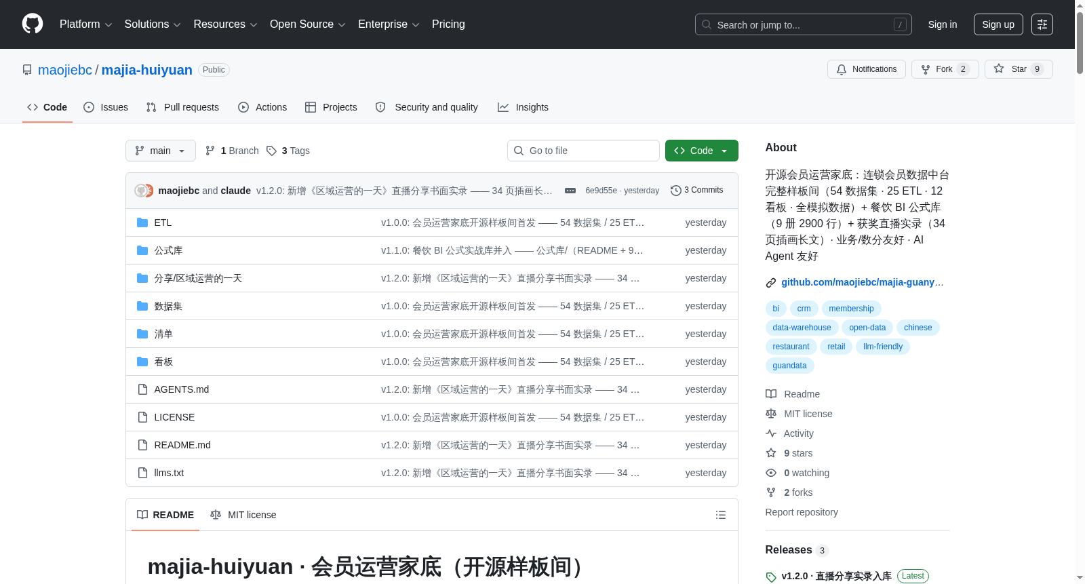This screenshot has width=1085, height=584.
Task: Open the Pricing page
Action: (448, 24)
